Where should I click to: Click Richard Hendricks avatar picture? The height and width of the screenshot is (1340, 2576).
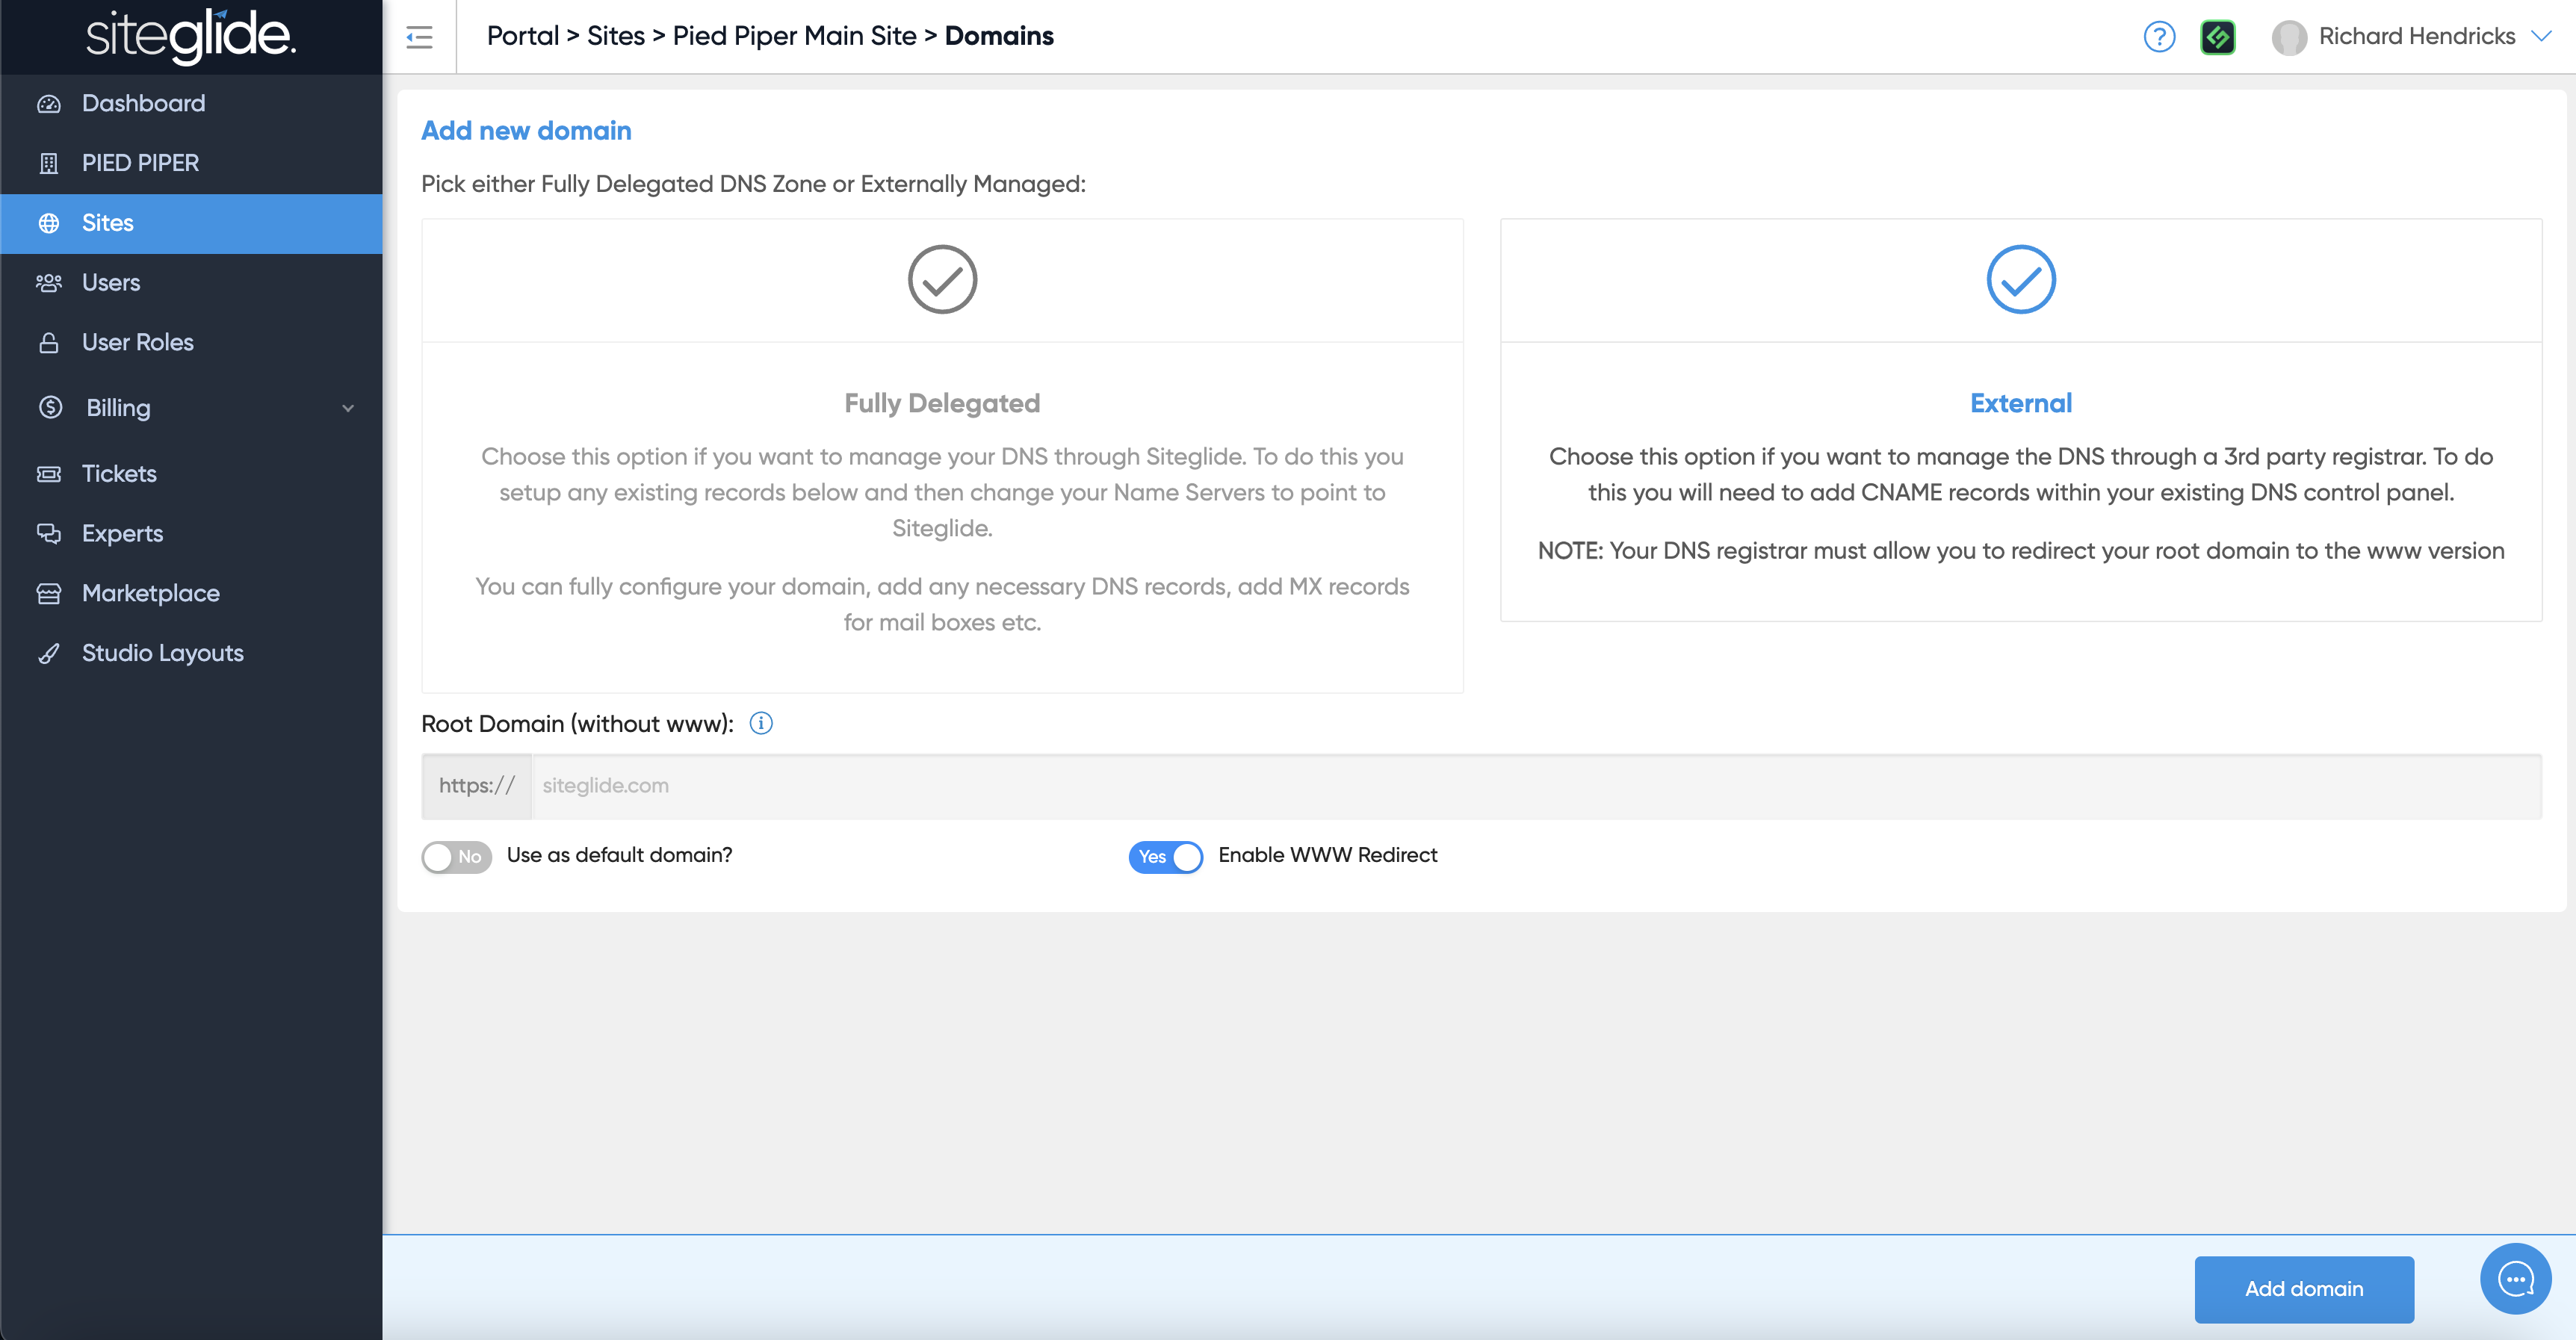(x=2288, y=37)
